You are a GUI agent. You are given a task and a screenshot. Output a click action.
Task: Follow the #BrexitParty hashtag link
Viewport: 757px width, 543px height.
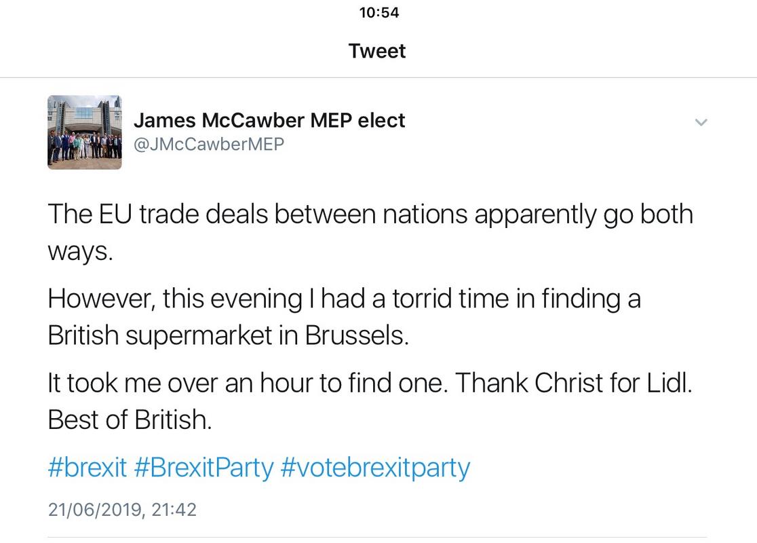click(x=204, y=468)
